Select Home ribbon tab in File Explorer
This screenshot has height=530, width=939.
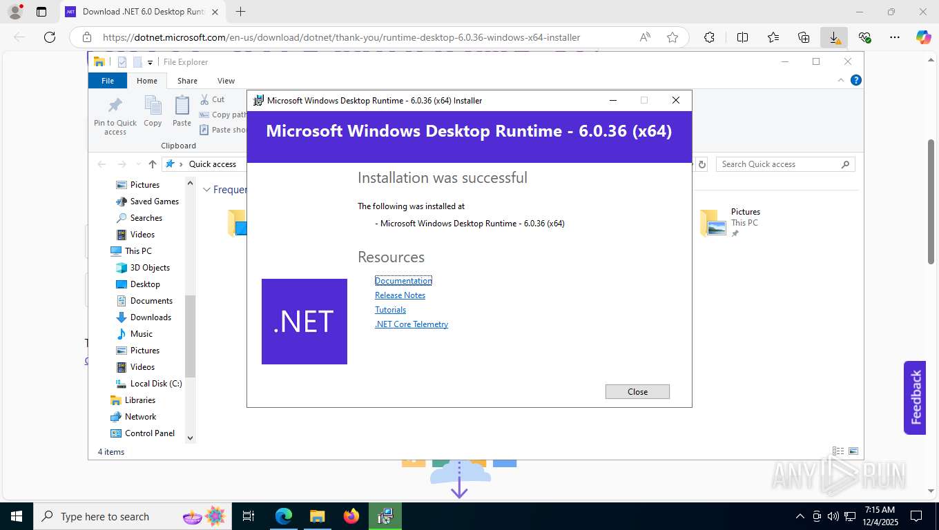pos(146,81)
